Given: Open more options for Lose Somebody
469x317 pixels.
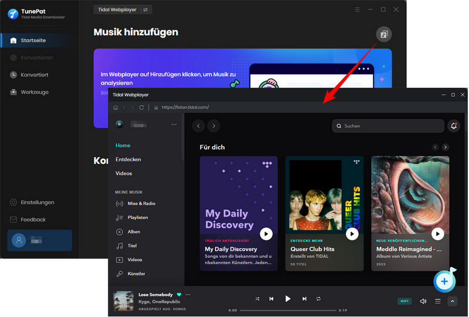Looking at the screenshot, I should tap(188, 295).
